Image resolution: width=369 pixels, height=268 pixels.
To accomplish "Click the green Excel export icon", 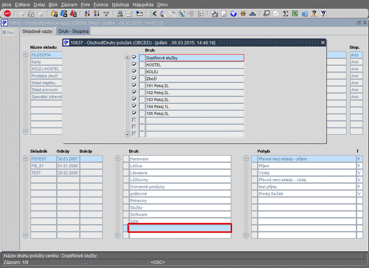I will pos(294,14).
